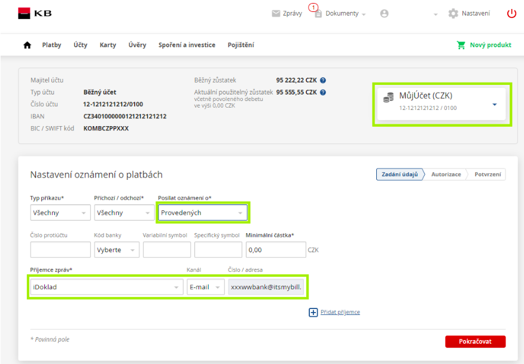Open Nastavení settings link
Screen dimensions: 524x364
(476, 13)
